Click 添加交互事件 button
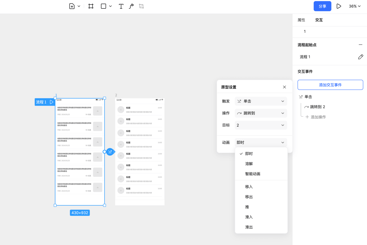This screenshot has height=245, width=367. (330, 85)
